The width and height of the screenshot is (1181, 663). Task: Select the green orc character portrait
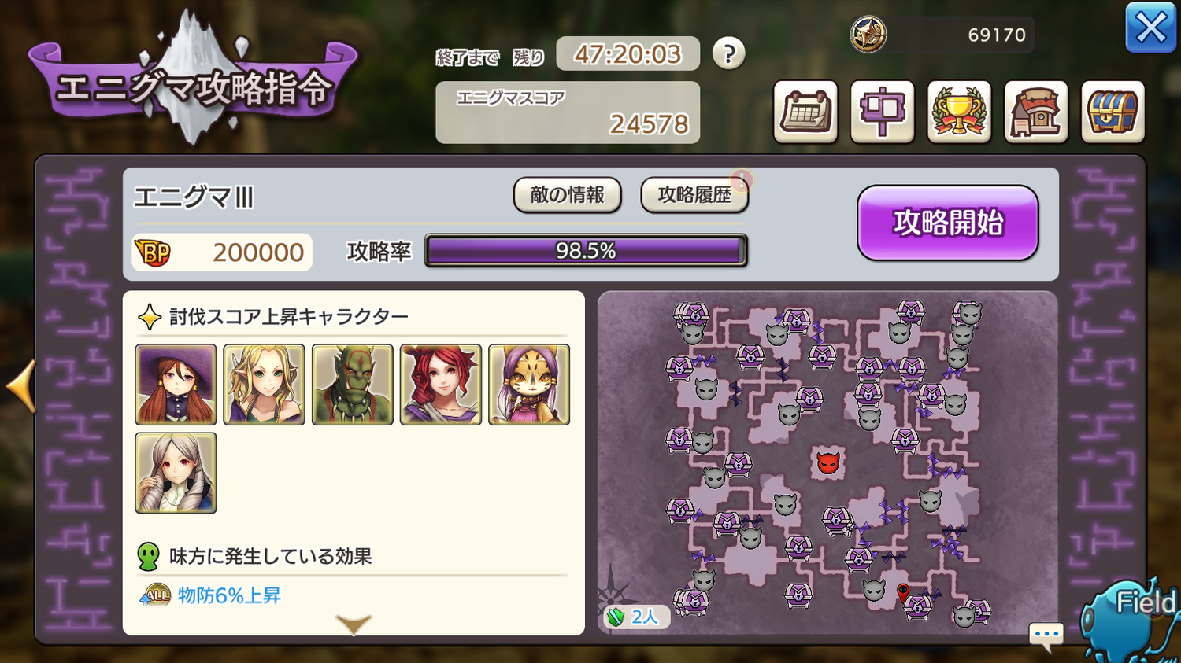pos(353,385)
